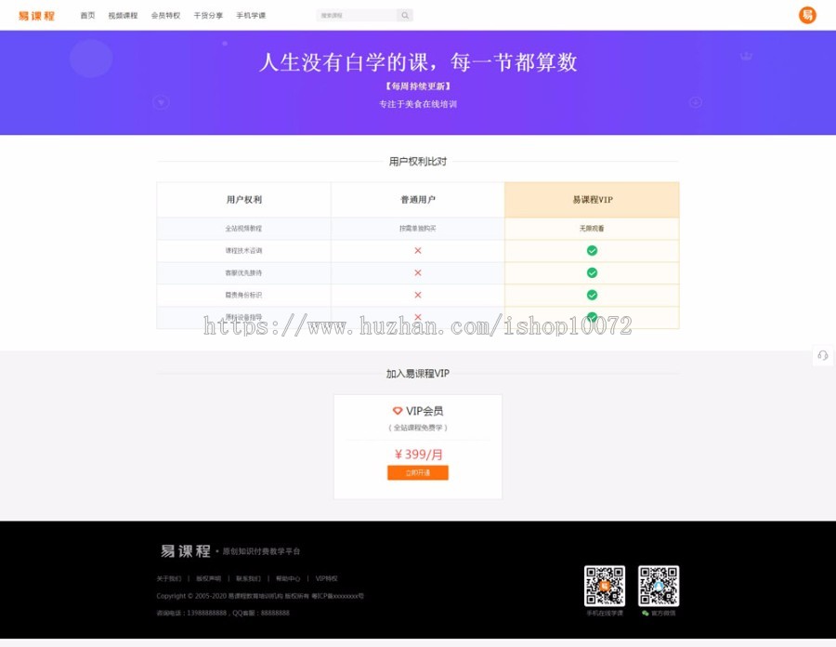Open the floating customer service headset icon

tap(822, 355)
